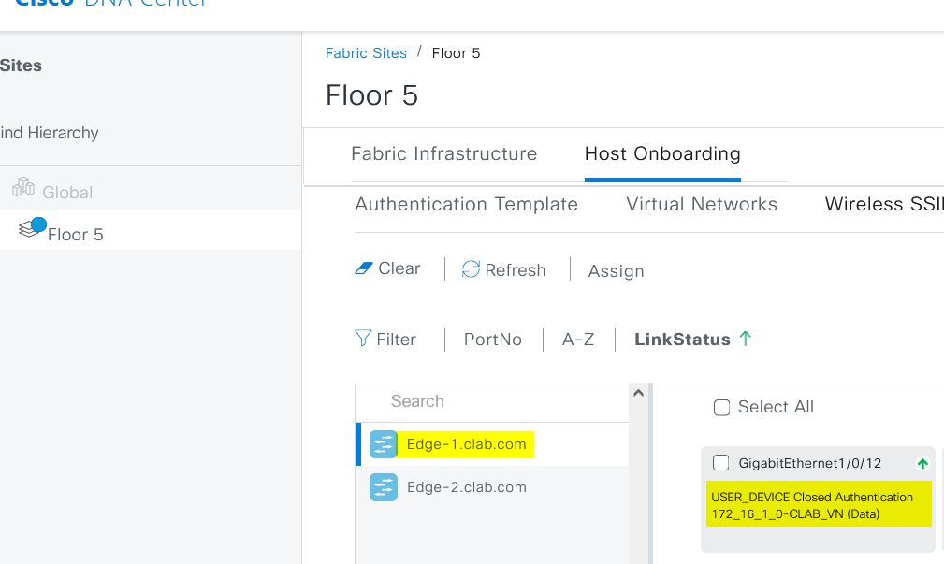Image resolution: width=944 pixels, height=564 pixels.
Task: Click the Filter funnel icon
Action: (x=362, y=339)
